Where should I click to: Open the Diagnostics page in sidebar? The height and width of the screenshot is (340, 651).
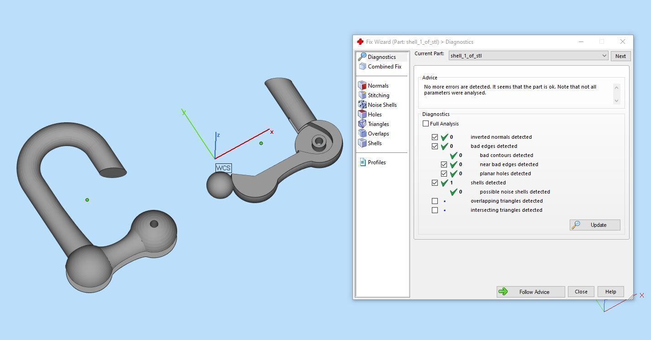[382, 57]
